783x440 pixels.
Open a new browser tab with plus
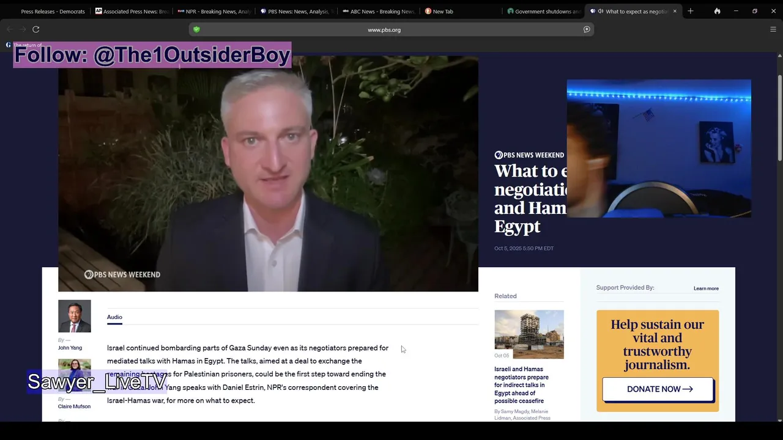[691, 11]
